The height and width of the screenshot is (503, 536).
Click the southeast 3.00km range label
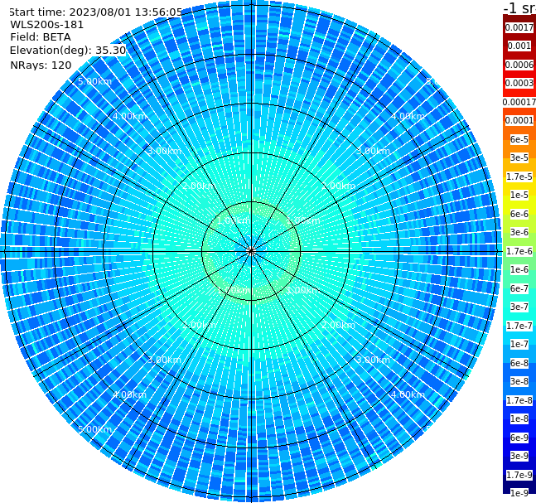click(373, 360)
